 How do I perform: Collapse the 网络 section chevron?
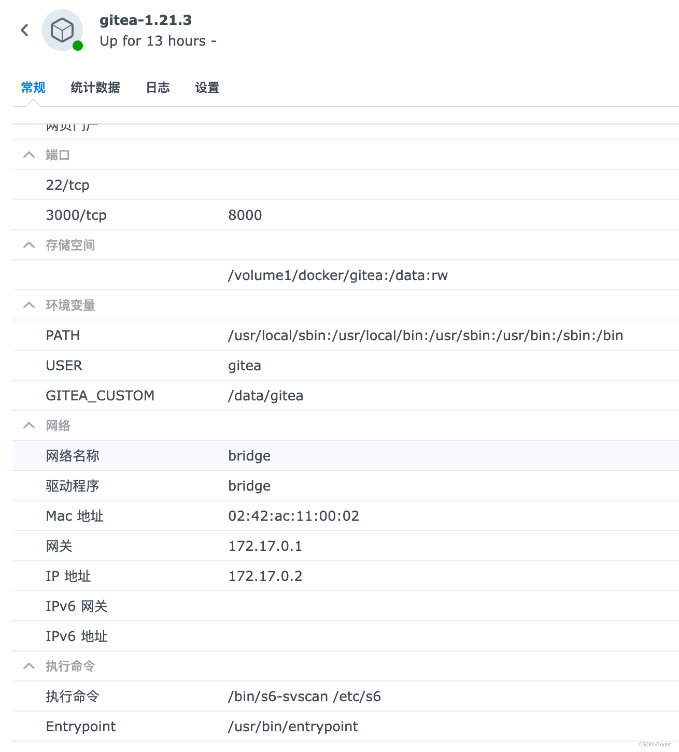coord(30,425)
